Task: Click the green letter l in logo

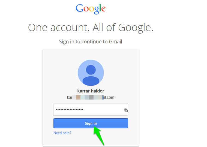Action: [100, 8]
